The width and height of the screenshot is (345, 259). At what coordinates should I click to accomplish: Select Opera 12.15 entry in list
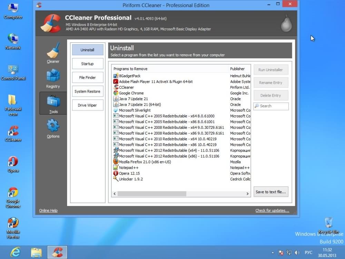(x=129, y=173)
